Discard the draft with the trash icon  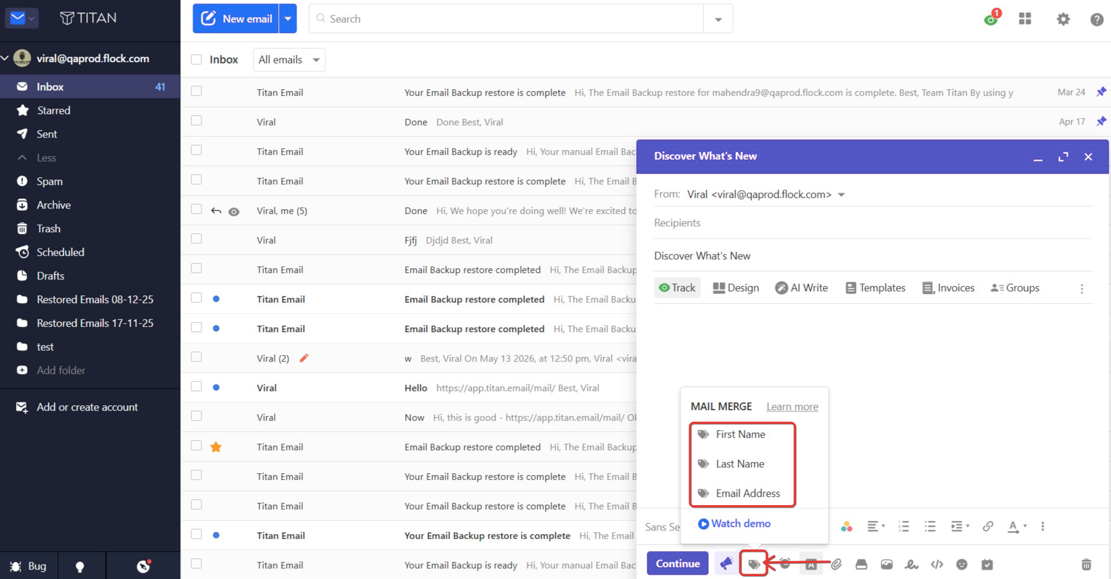pyautogui.click(x=1086, y=564)
